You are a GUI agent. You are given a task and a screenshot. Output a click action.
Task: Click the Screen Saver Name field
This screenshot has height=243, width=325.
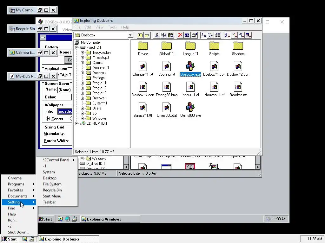pos(64,90)
